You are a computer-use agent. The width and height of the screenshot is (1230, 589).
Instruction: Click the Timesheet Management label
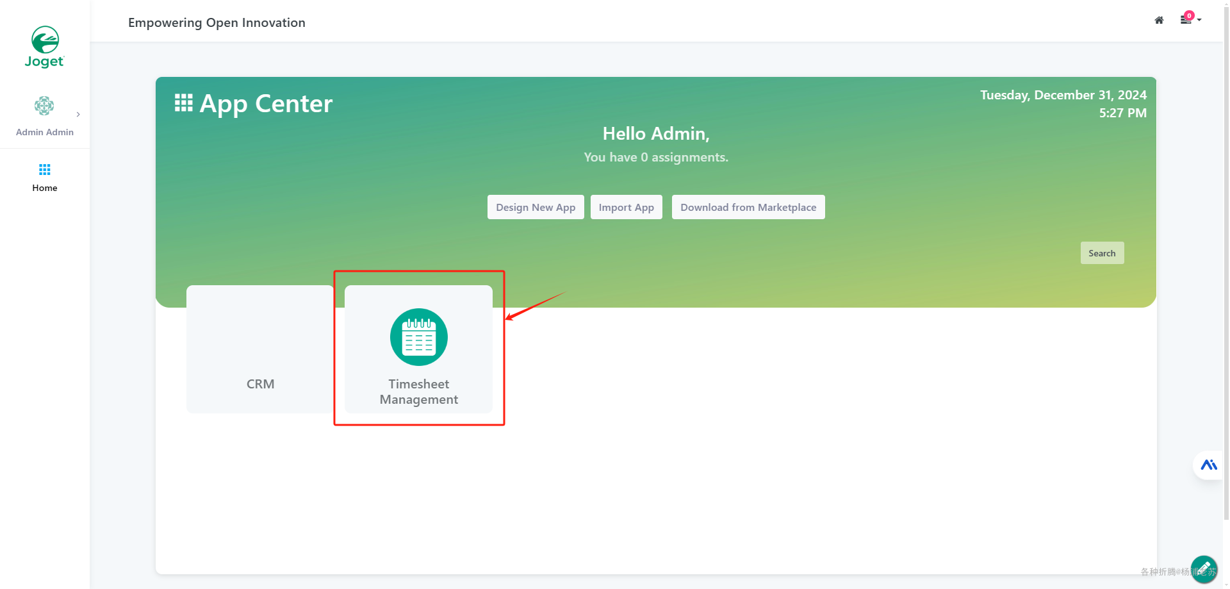click(x=419, y=392)
